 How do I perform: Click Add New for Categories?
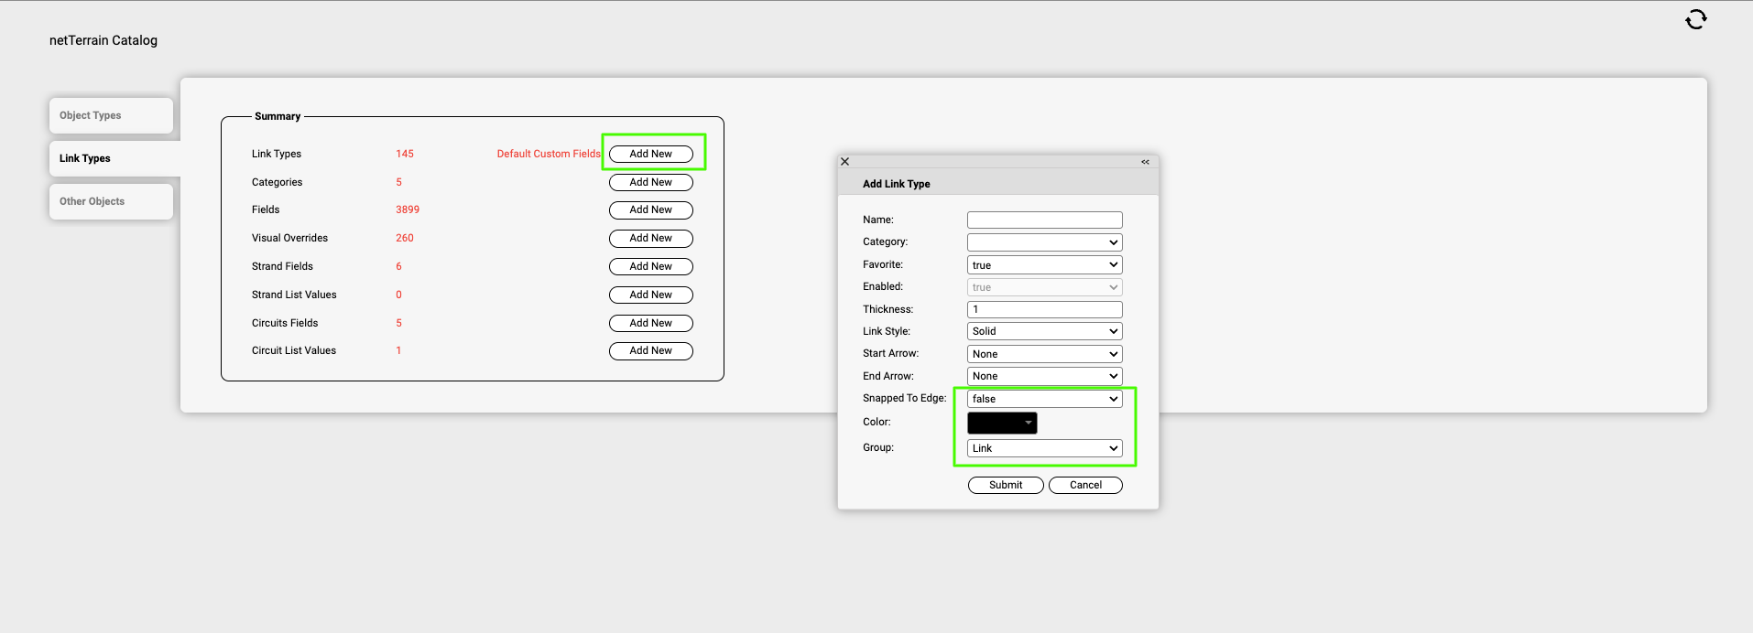pos(650,182)
